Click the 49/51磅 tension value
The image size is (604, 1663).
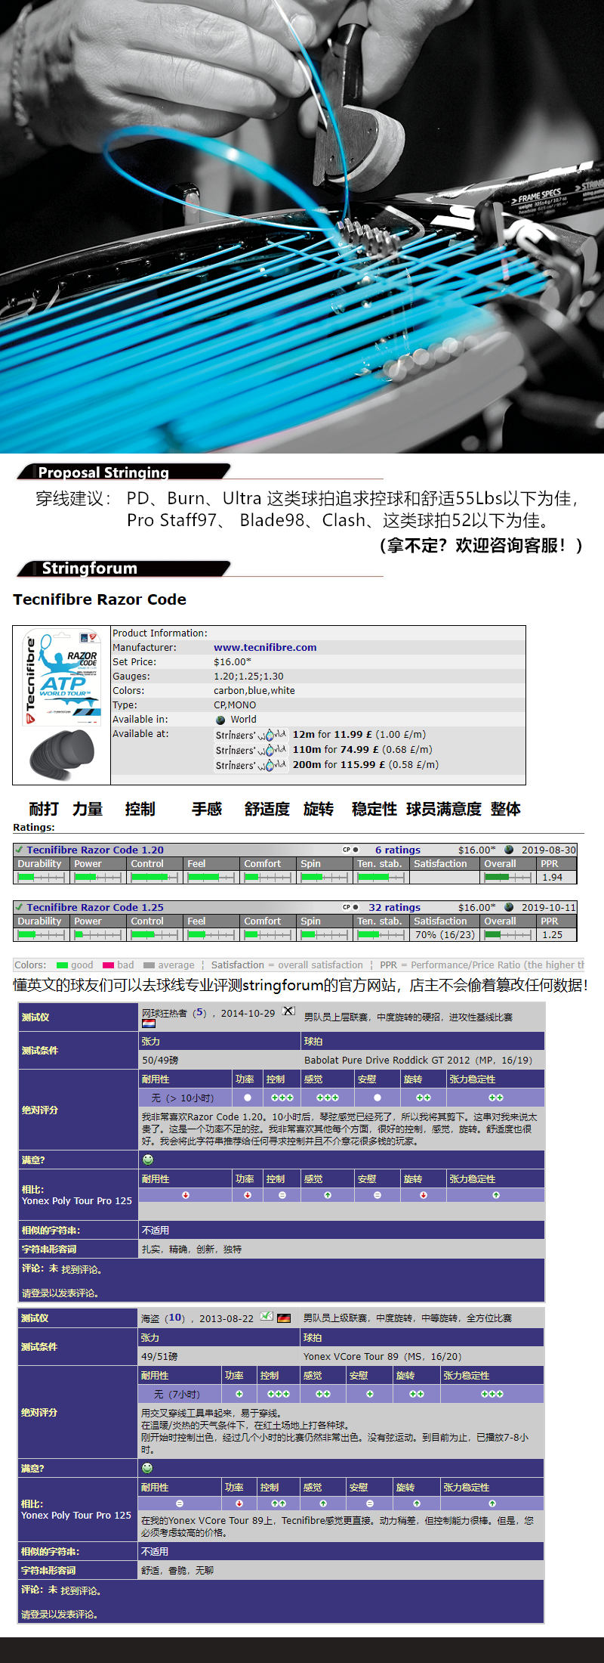pyautogui.click(x=159, y=1356)
